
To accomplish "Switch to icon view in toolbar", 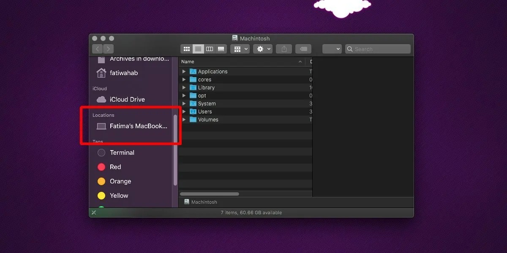I will 187,49.
